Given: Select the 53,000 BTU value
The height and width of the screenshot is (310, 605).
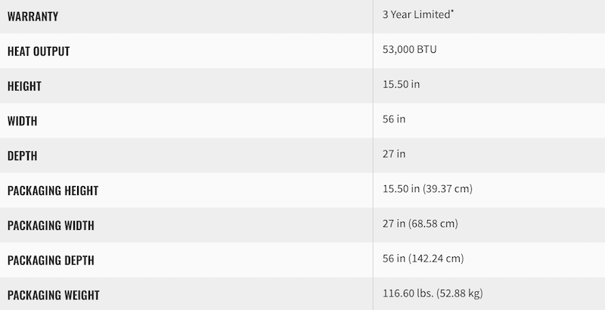Looking at the screenshot, I should (x=409, y=49).
